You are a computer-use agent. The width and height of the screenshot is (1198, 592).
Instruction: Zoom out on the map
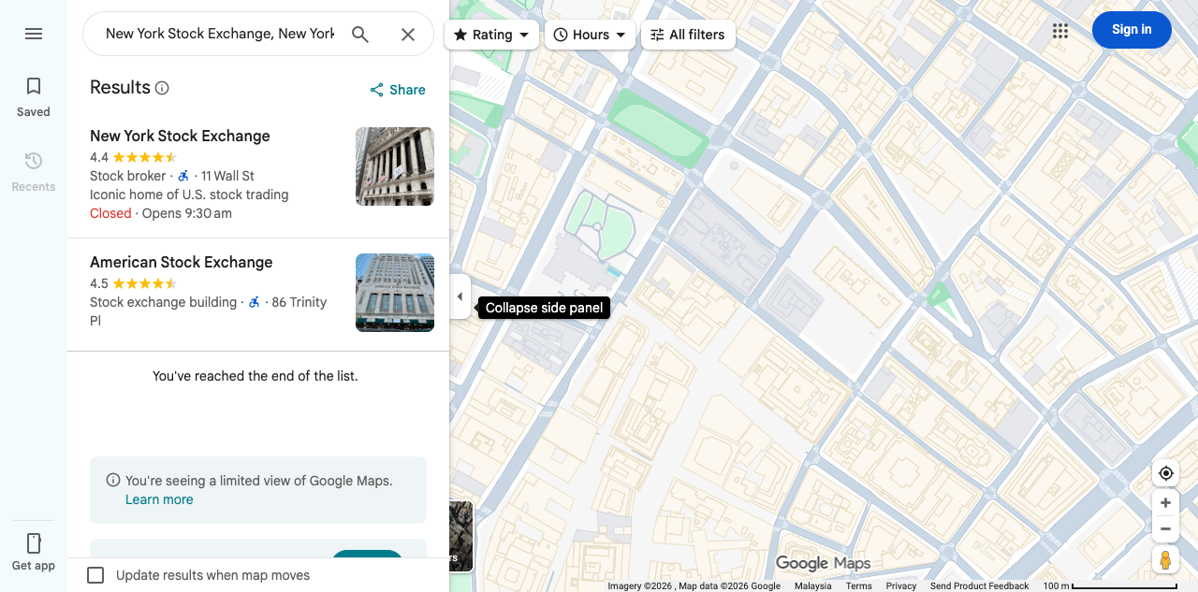point(1165,529)
